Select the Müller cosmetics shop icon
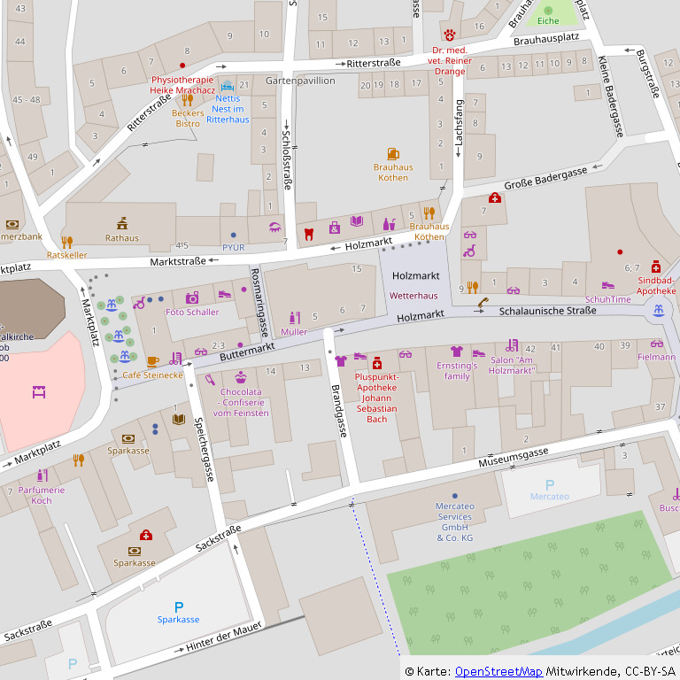This screenshot has height=680, width=680. coord(295,318)
